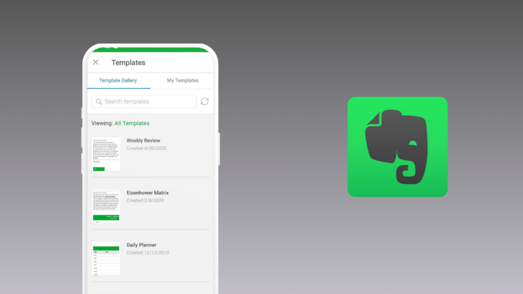Close the Templates screen with the X icon
Screen dimensions: 523x294
tap(96, 62)
